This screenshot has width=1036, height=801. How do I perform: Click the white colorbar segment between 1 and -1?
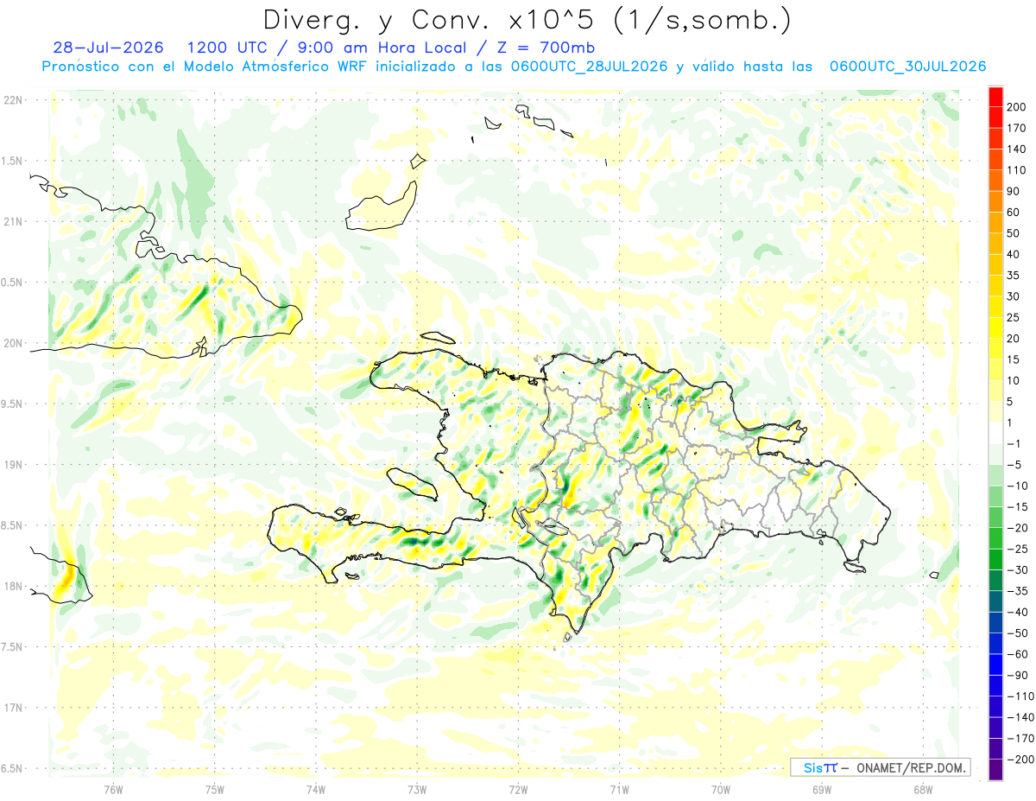(x=995, y=434)
